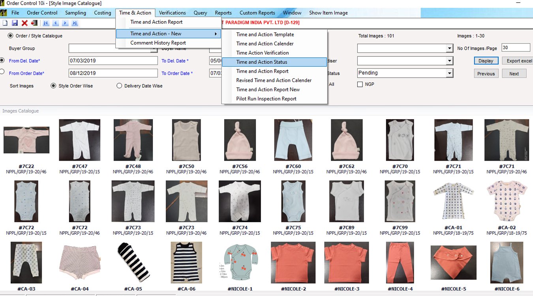This screenshot has height=296, width=533.
Task: Choose Delivery Date Wise sorting option
Action: click(x=119, y=86)
